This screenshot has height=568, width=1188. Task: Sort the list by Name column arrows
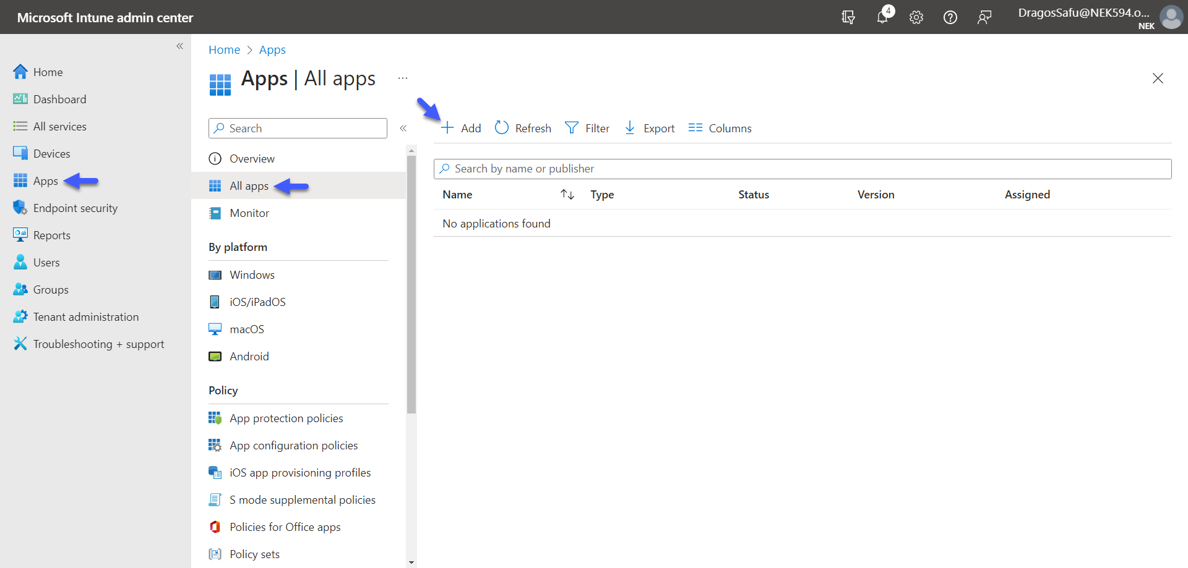(567, 195)
